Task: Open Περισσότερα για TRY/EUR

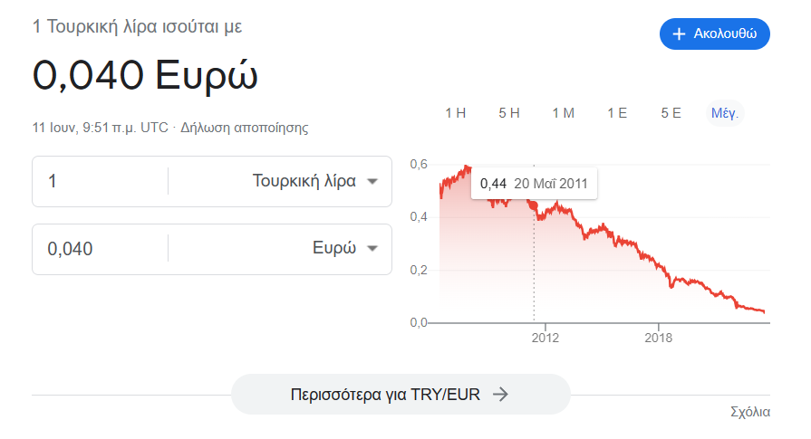Action: [x=401, y=394]
